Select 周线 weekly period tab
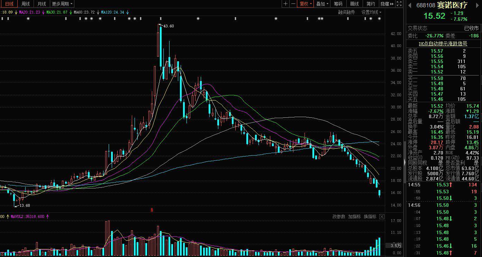The width and height of the screenshot is (482, 257). 25,4
